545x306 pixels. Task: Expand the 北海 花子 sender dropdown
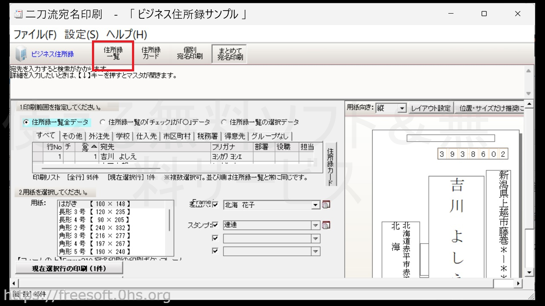point(316,205)
